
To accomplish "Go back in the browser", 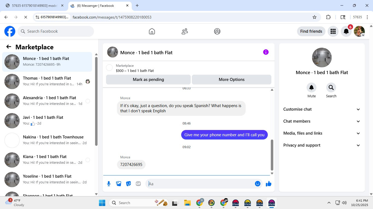I will (6, 17).
